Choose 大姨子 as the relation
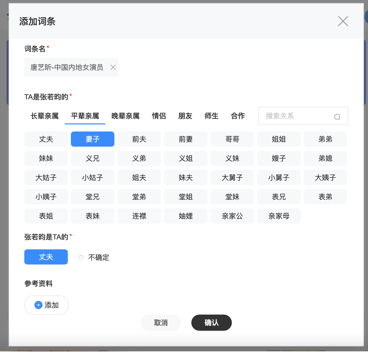The width and height of the screenshot is (368, 352). click(325, 178)
